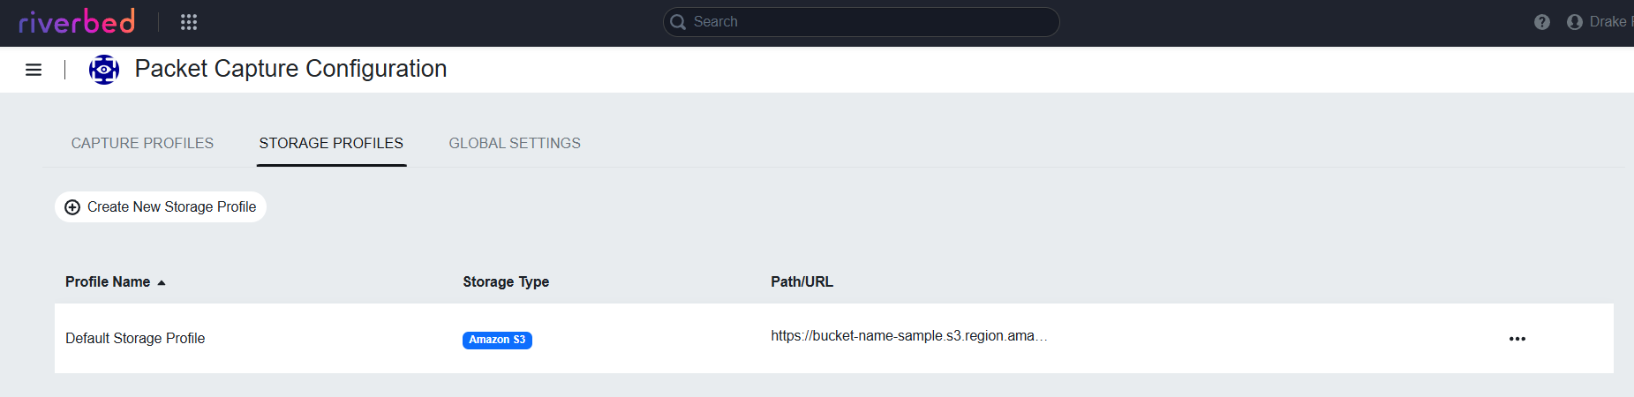1634x397 pixels.
Task: Open the row's three-dot actions menu
Action: coord(1517,339)
